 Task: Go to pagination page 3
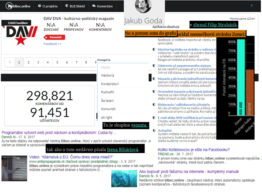pyautogui.click(x=38, y=62)
